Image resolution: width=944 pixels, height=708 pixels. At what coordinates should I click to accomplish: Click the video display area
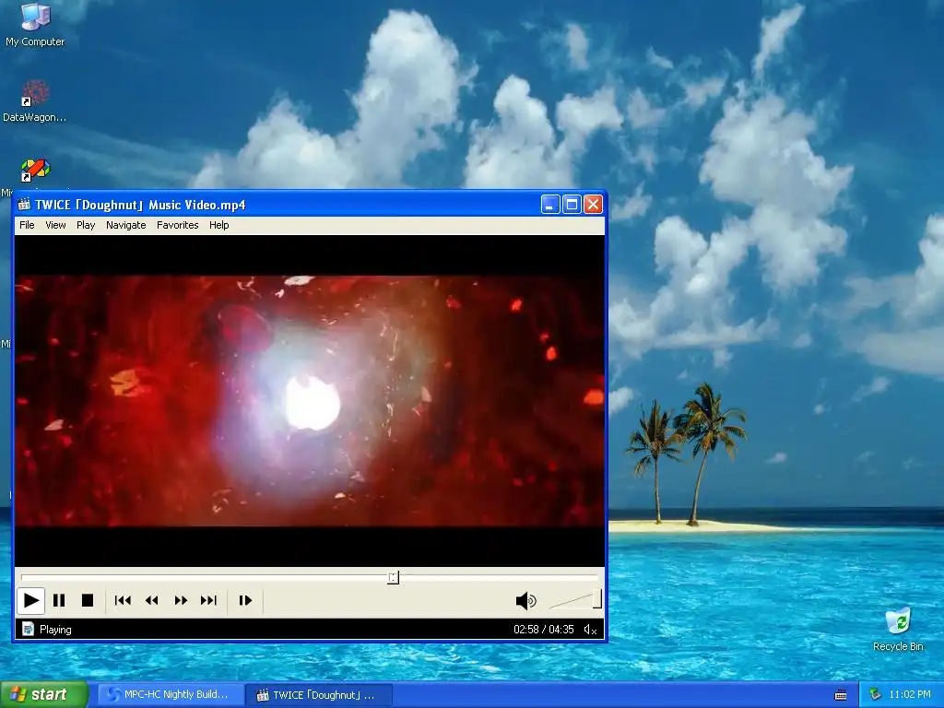coord(310,400)
